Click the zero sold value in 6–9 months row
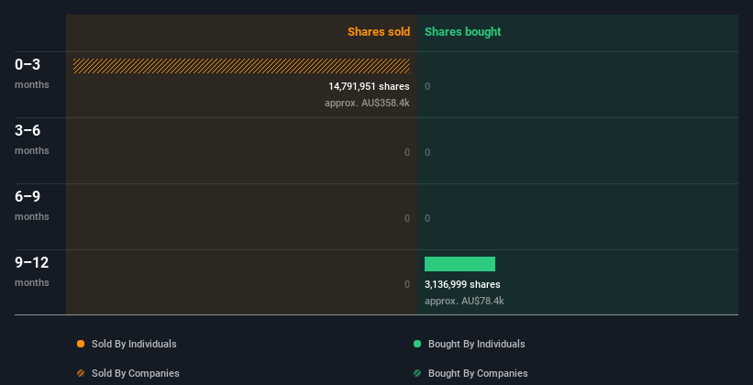This screenshot has width=753, height=385. click(x=407, y=218)
